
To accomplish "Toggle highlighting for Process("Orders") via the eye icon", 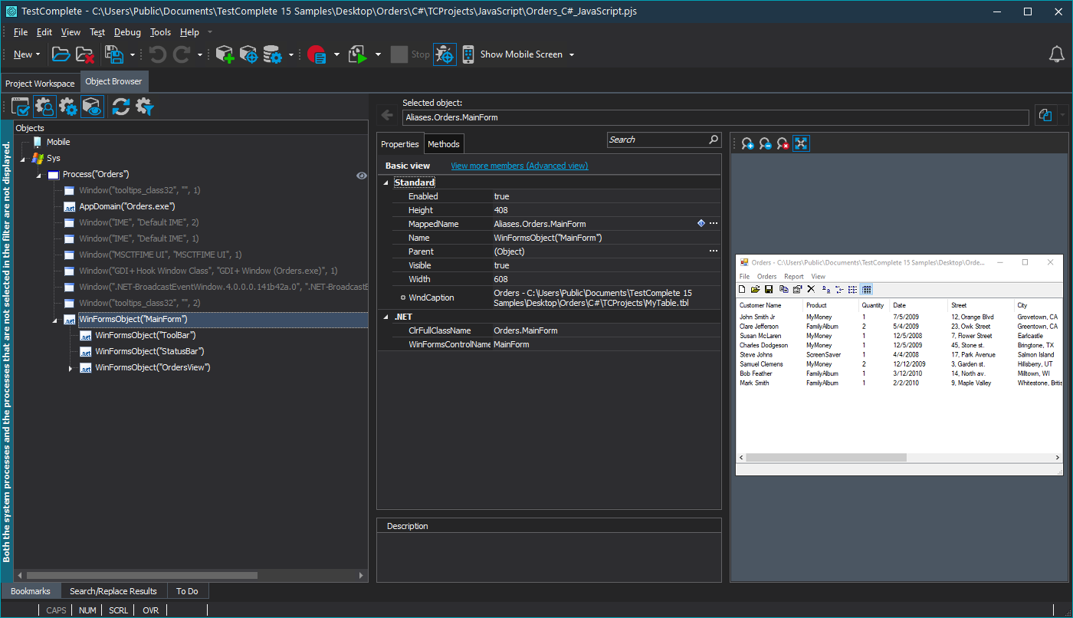I will 361,175.
